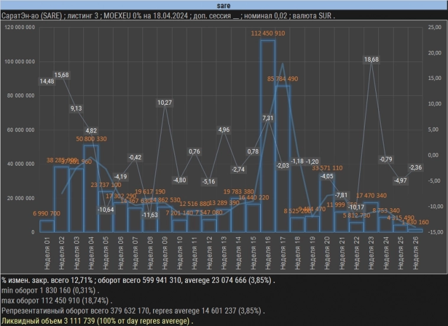Click the -11,63 data label
This screenshot has width=448, height=326.
pos(150,215)
